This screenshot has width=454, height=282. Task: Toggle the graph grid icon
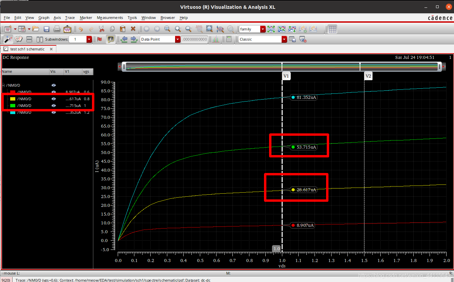pos(333,29)
